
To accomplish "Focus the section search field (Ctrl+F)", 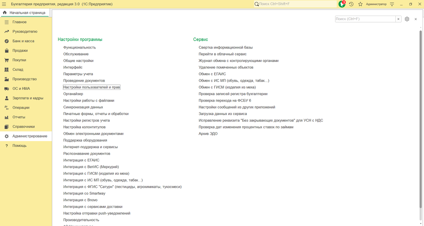I will [x=365, y=19].
